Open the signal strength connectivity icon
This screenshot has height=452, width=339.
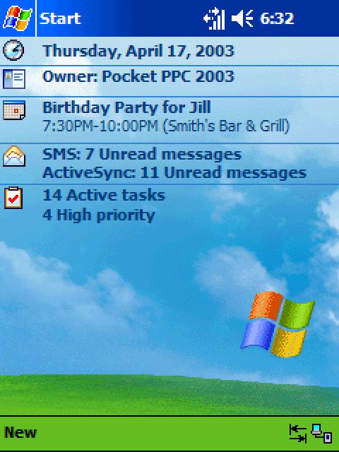(213, 19)
